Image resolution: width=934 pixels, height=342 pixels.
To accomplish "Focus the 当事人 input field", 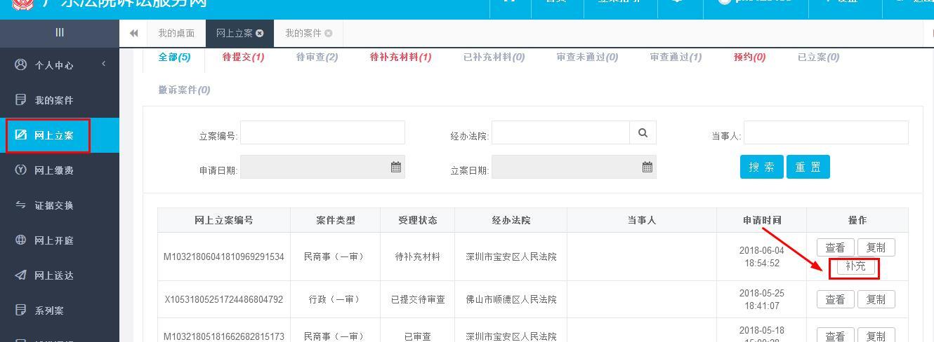I will (826, 132).
